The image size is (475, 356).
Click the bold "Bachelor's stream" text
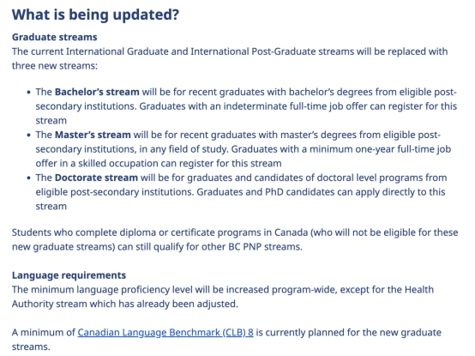click(97, 92)
